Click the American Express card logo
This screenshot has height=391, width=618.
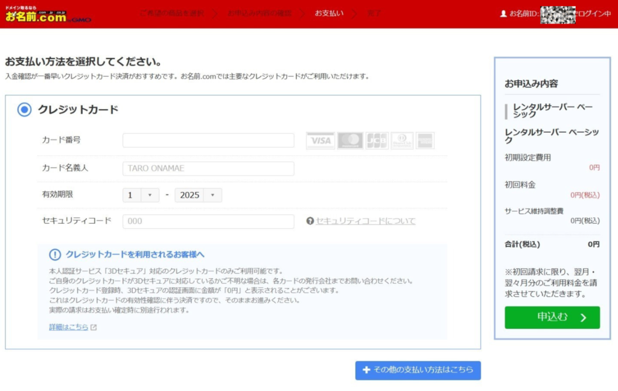425,141
